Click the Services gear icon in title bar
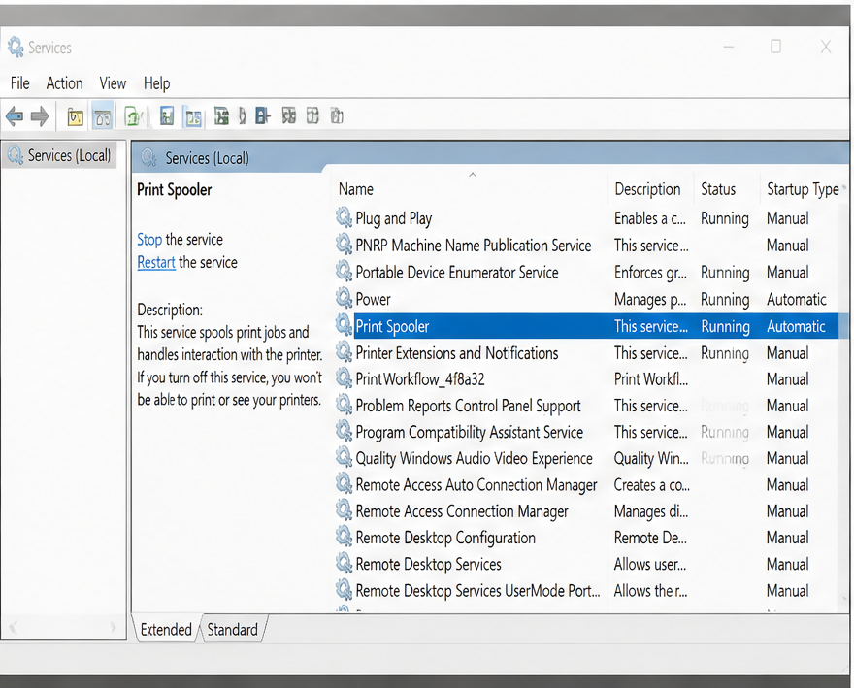The height and width of the screenshot is (688, 854). [x=16, y=48]
